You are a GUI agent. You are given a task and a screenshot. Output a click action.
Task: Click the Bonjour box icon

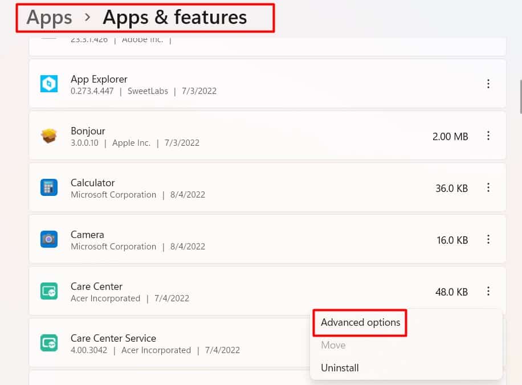point(49,136)
